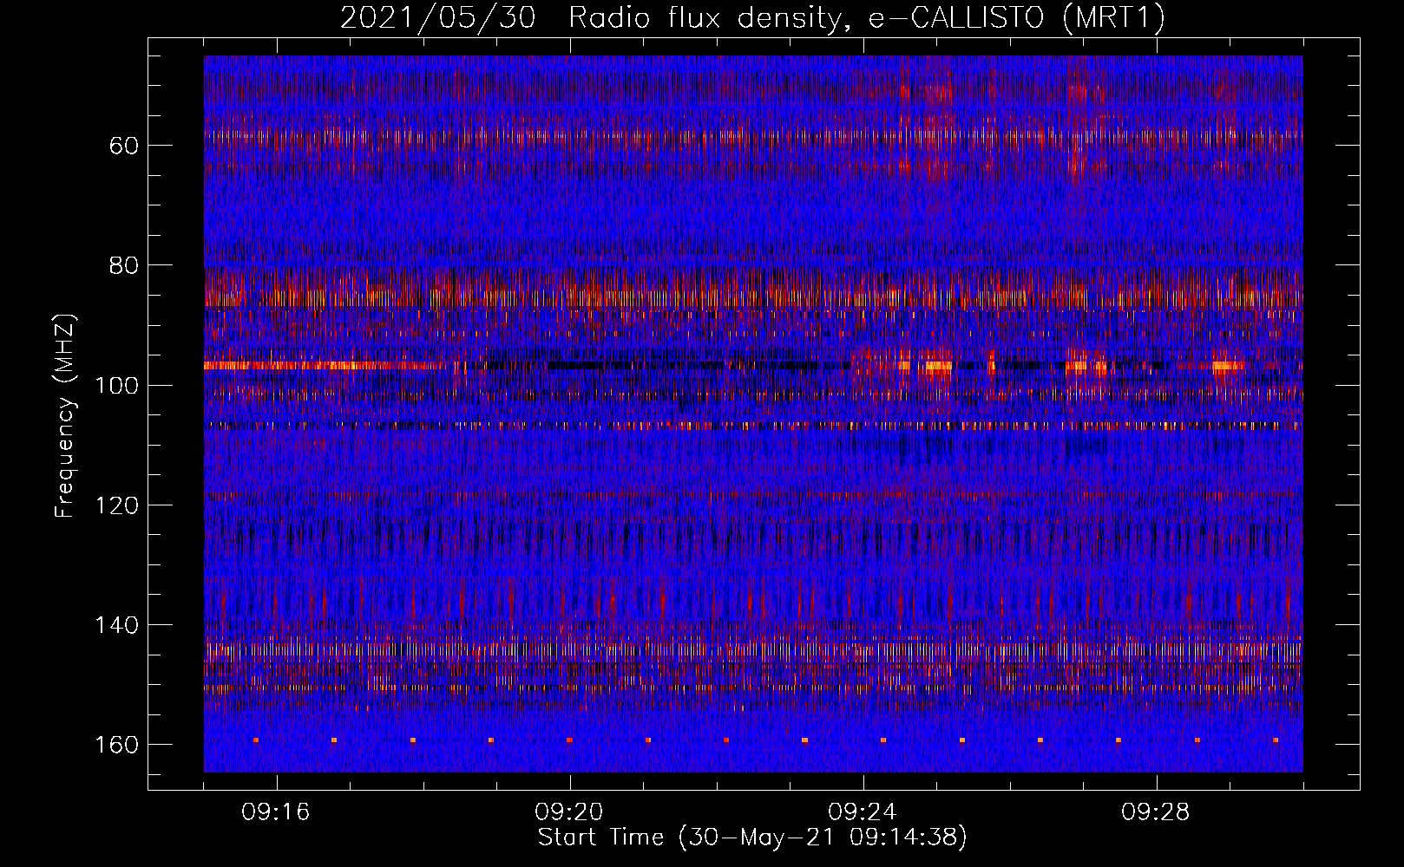Viewport: 1404px width, 867px height.
Task: Click the frequency tick label 140
Action: pos(116,625)
